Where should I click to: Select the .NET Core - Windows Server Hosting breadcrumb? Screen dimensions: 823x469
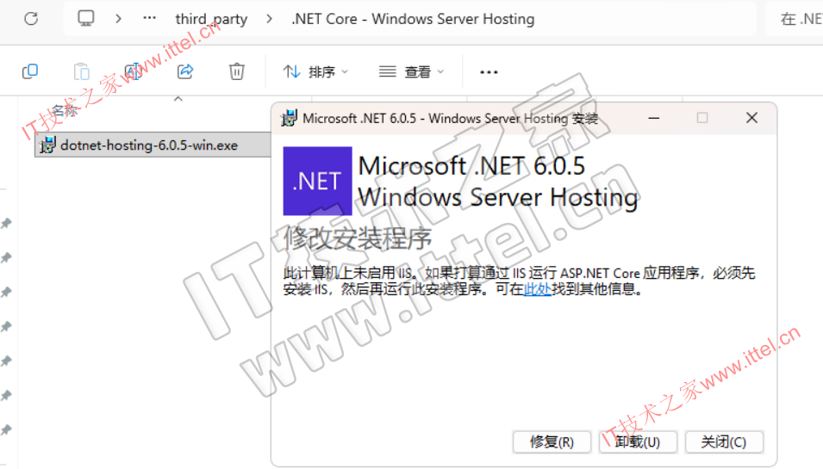pyautogui.click(x=413, y=20)
